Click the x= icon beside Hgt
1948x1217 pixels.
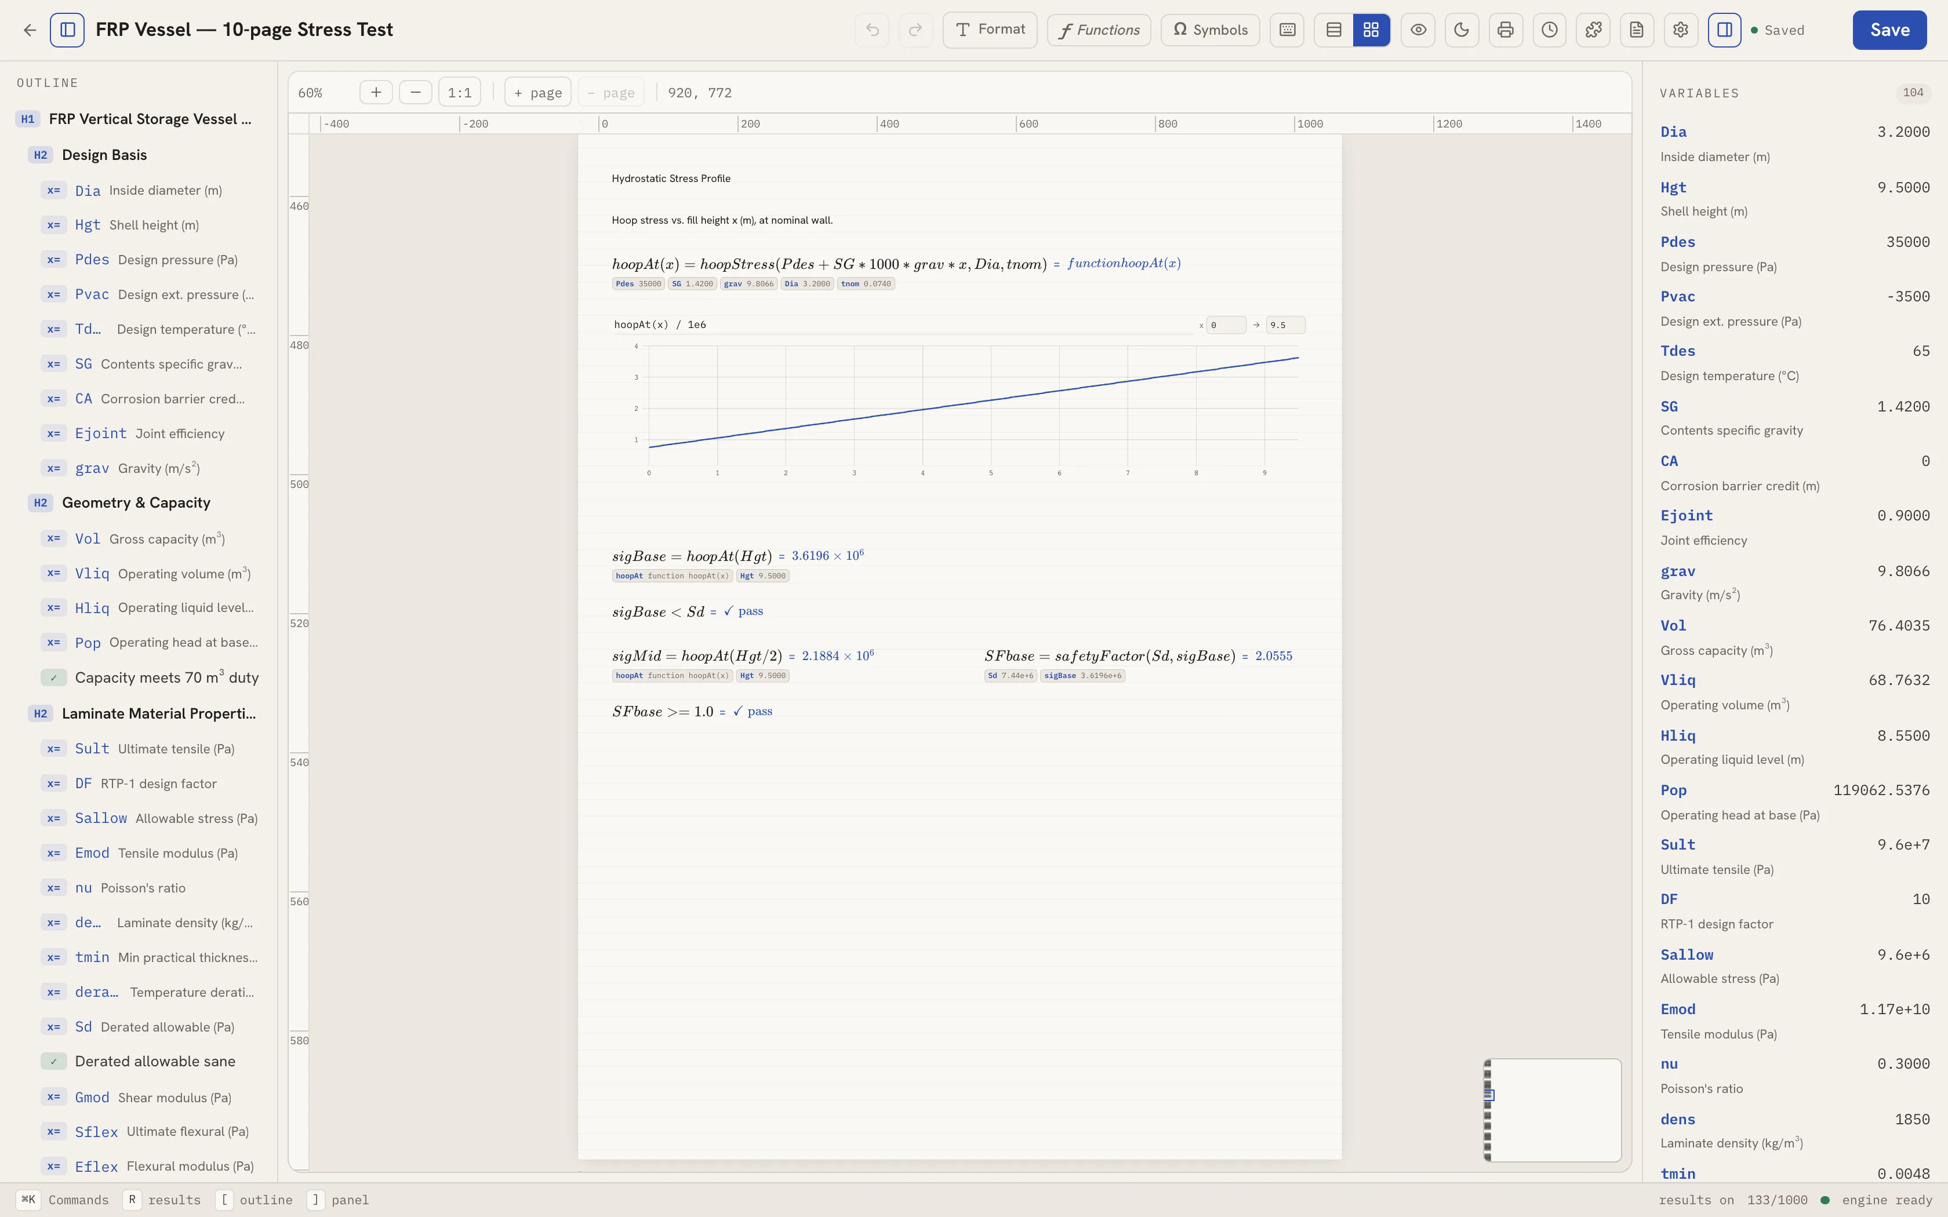pyautogui.click(x=54, y=225)
